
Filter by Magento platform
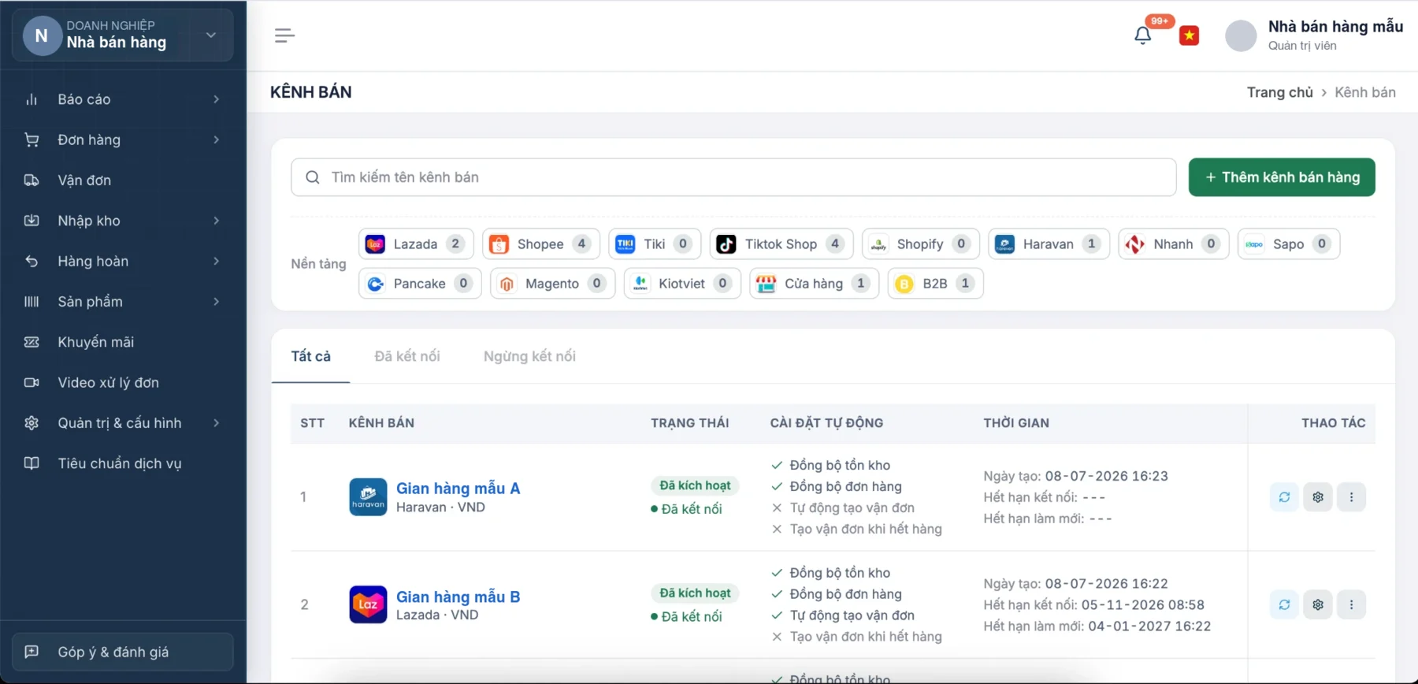point(552,284)
